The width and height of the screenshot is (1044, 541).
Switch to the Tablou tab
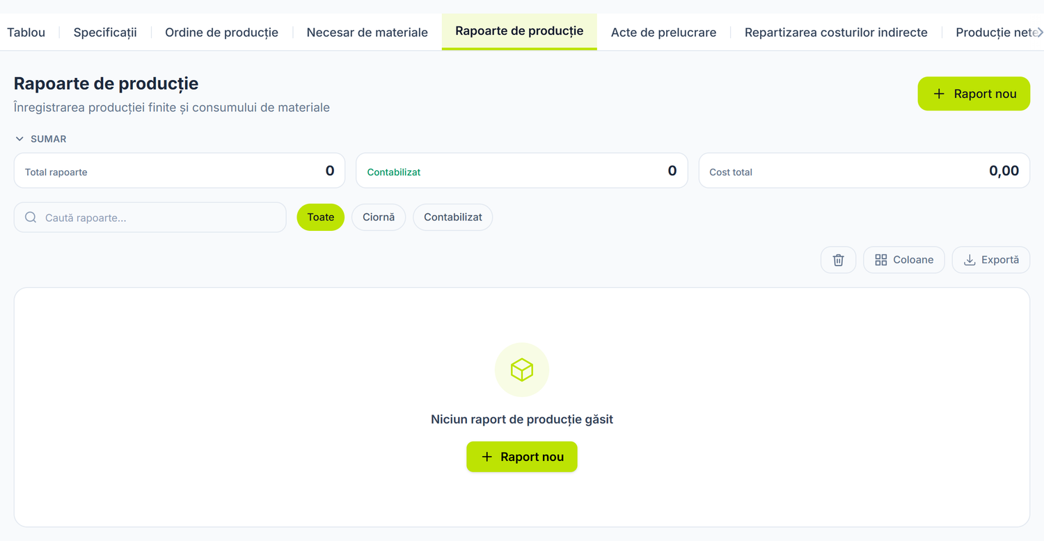[26, 32]
